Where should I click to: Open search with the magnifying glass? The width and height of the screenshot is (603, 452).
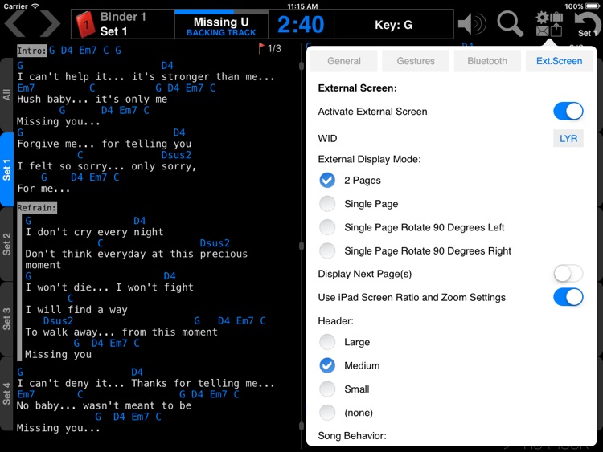(x=510, y=23)
